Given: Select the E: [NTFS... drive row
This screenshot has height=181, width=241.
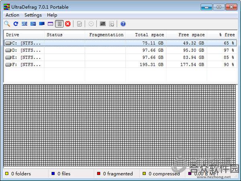Looking at the screenshot, I should pyautogui.click(x=120, y=58).
